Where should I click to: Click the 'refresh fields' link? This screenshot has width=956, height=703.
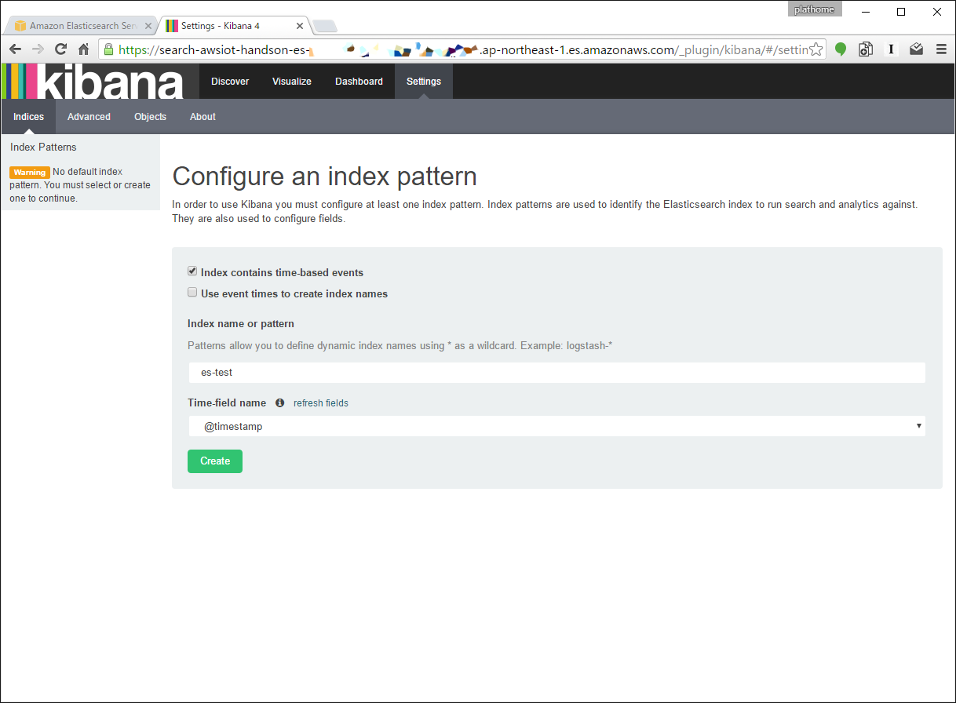[x=321, y=403]
